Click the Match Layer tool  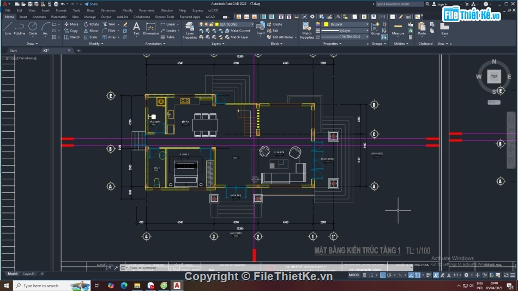(237, 37)
